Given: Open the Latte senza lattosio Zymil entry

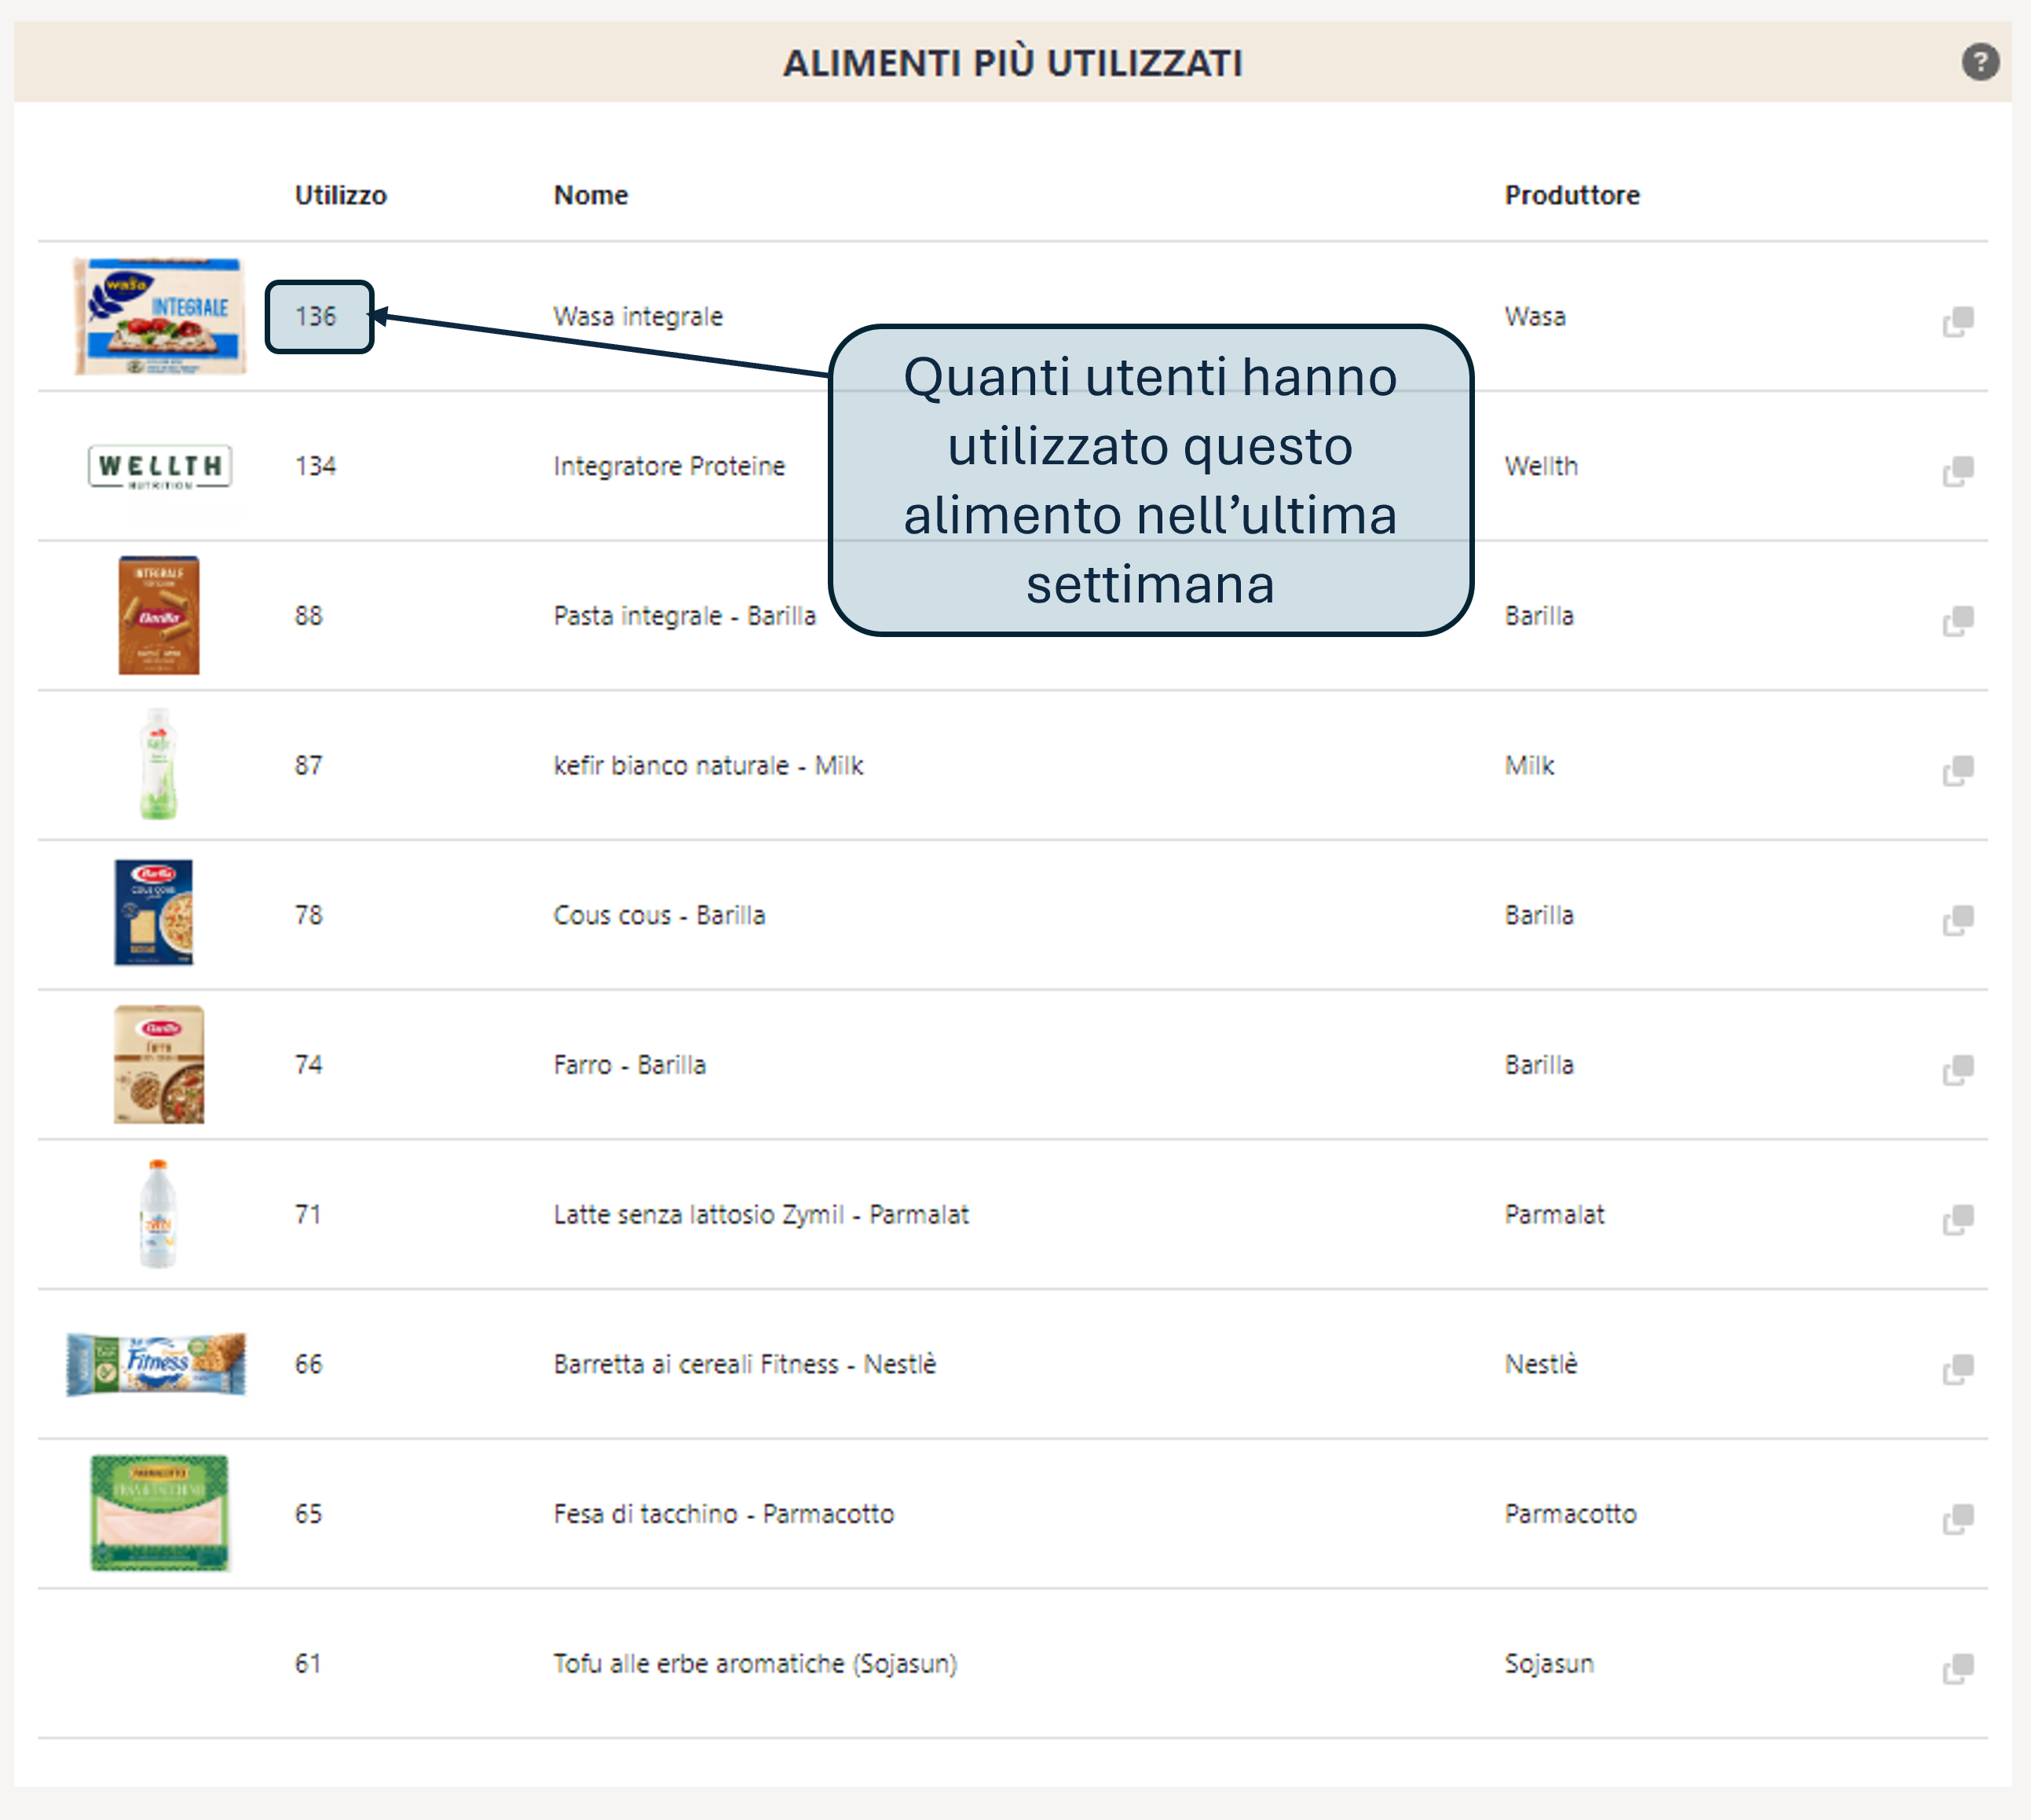Looking at the screenshot, I should click(761, 1214).
